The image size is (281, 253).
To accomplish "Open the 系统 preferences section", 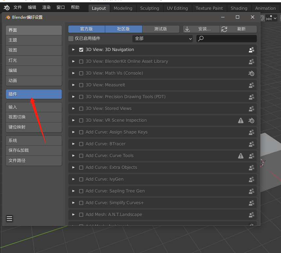I will coord(34,141).
